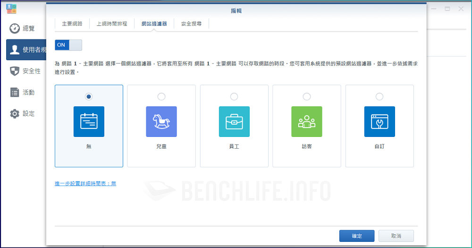Click the 無 (none) filter calendar icon

coord(89,121)
